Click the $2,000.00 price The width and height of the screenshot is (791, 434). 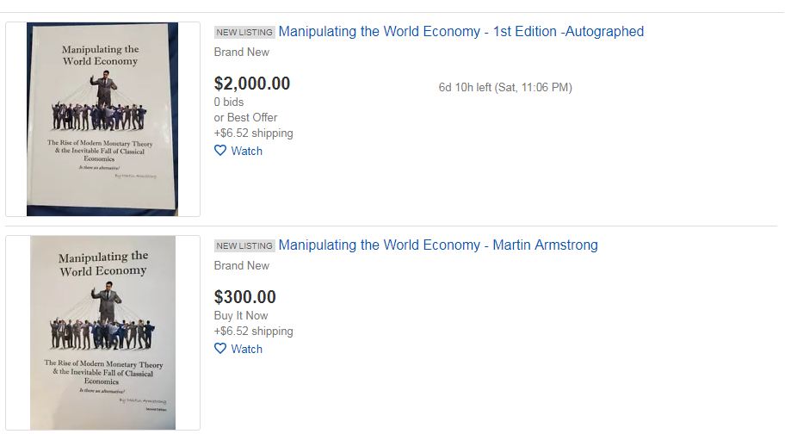[x=252, y=84]
